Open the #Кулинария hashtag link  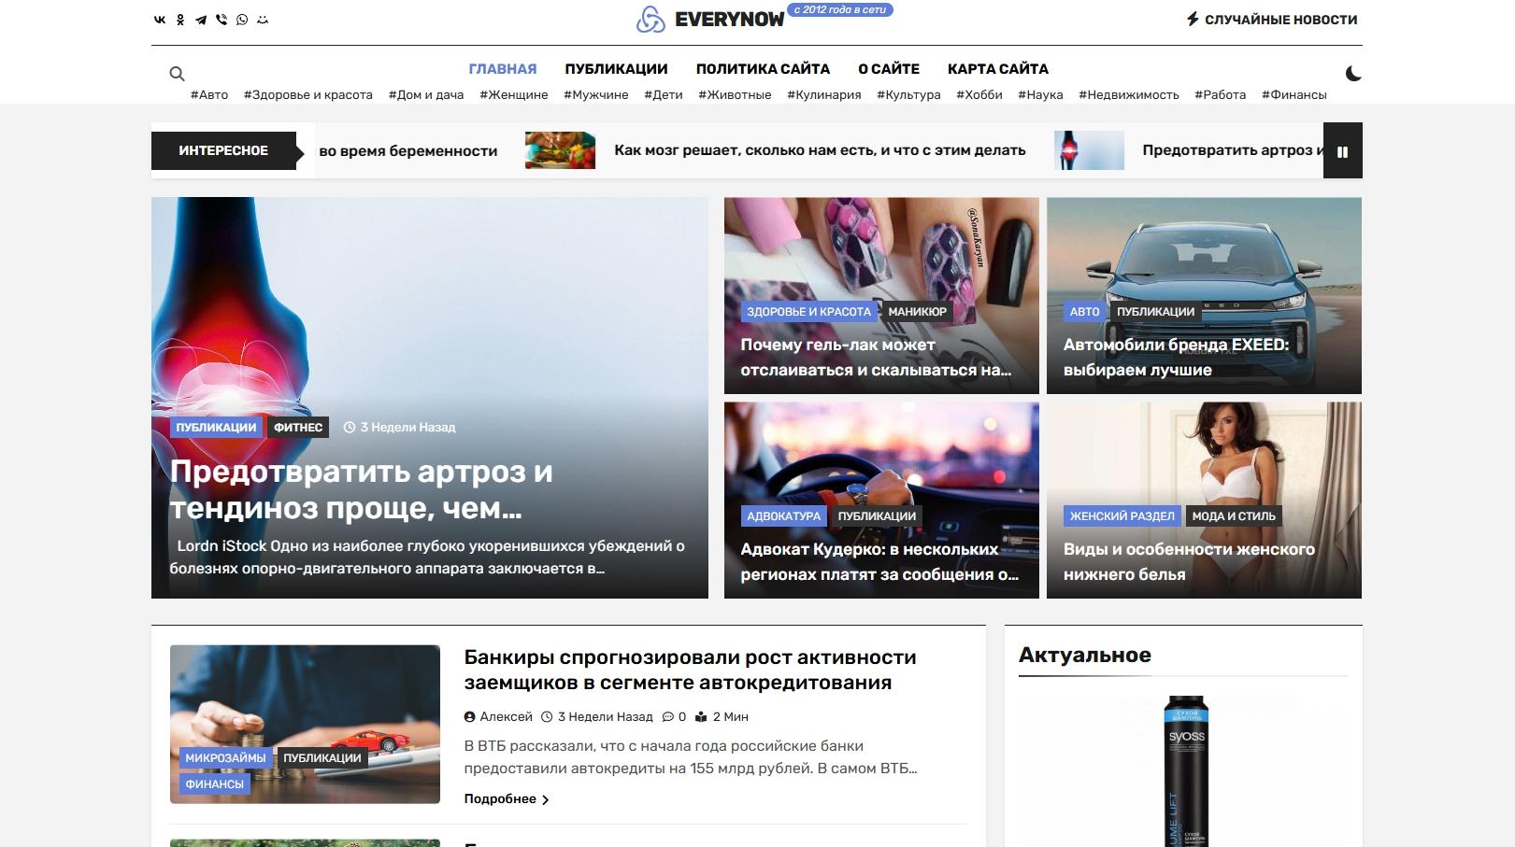point(824,94)
